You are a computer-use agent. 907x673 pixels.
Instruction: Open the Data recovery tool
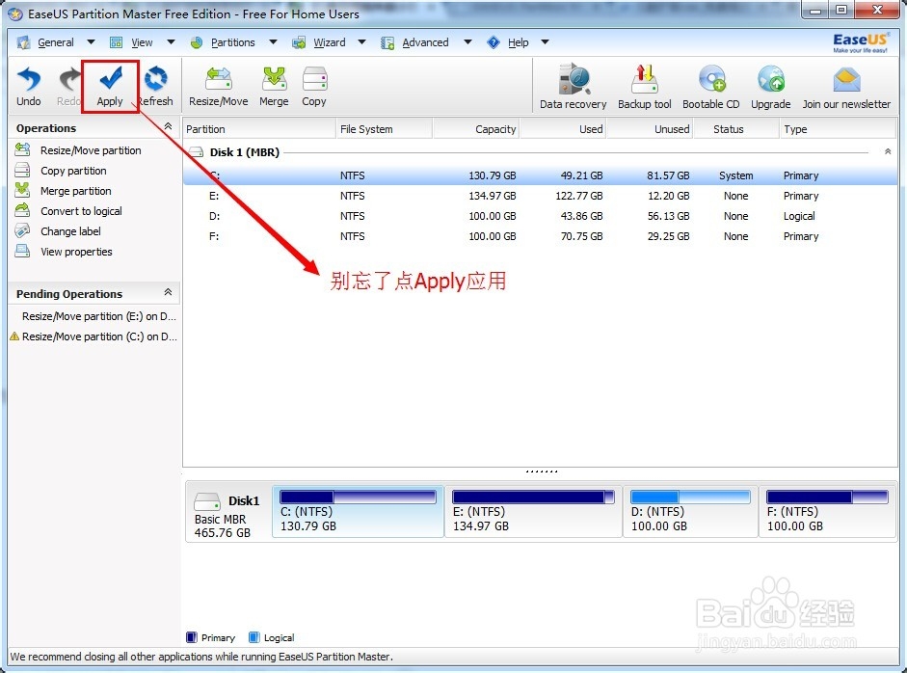point(574,79)
